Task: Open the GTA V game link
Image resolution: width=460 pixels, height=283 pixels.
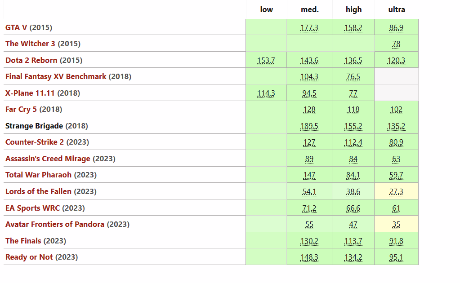Action: coord(16,27)
